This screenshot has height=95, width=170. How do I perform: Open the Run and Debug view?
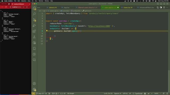[34, 25]
